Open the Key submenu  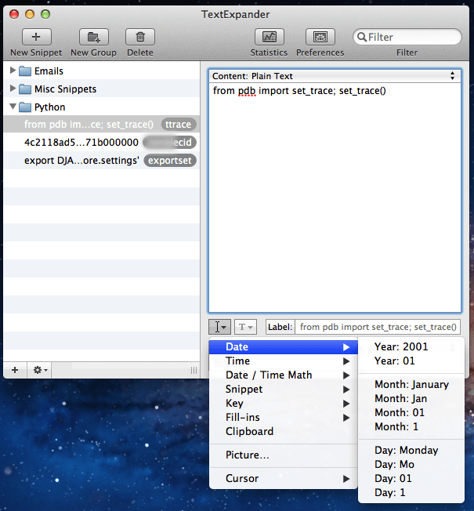pos(284,404)
